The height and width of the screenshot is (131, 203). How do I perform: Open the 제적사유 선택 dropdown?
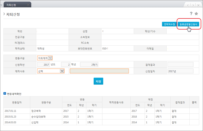click(62, 71)
